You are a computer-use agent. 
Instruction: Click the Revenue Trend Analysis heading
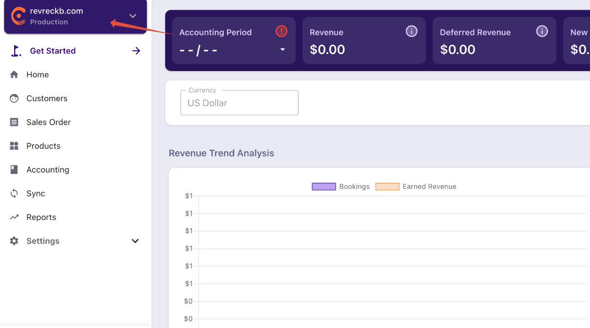221,153
